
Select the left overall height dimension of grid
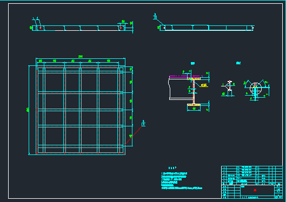click(x=28, y=110)
